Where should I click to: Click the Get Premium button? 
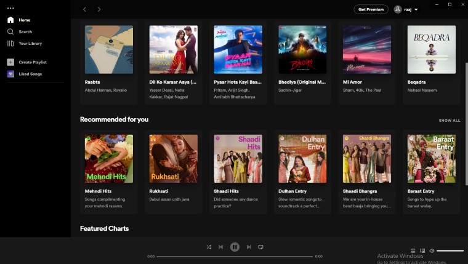point(371,10)
